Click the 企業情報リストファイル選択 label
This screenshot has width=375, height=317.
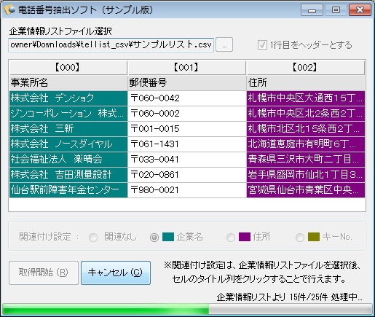point(60,31)
